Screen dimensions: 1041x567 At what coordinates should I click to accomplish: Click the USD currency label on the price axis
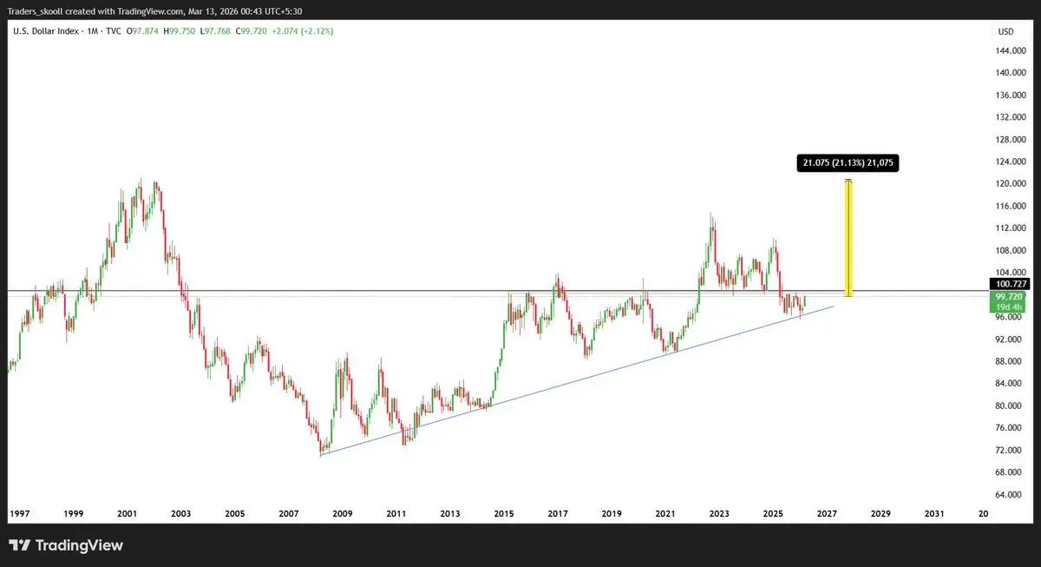(1005, 31)
